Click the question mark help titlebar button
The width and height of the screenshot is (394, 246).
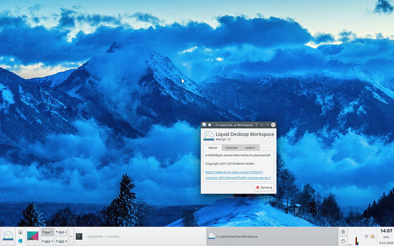[256, 124]
